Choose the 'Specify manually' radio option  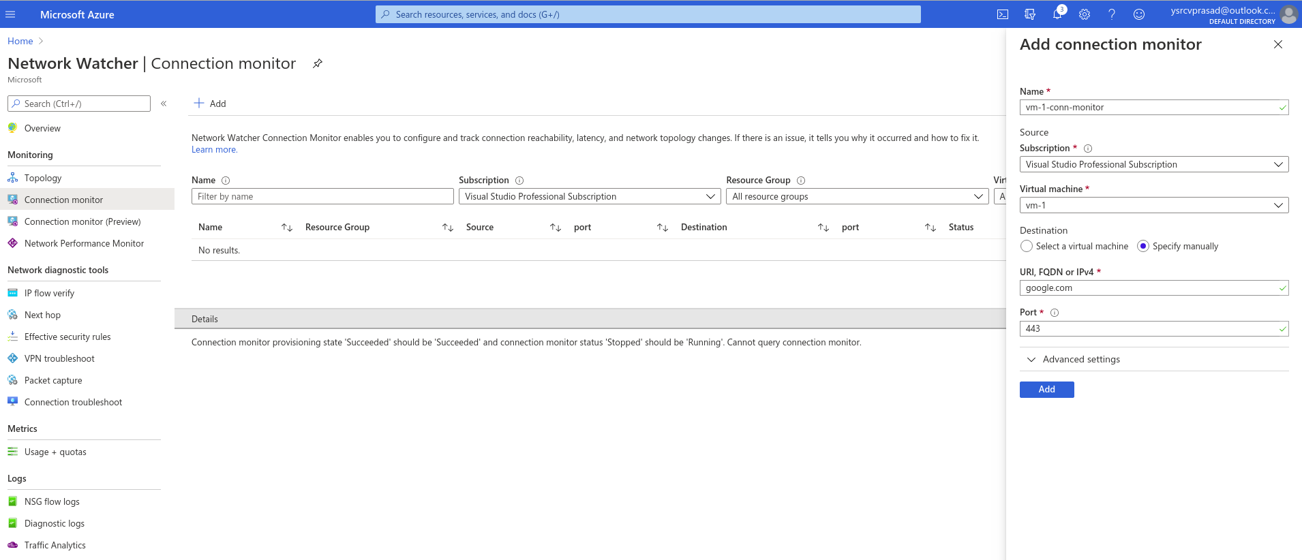(1143, 246)
